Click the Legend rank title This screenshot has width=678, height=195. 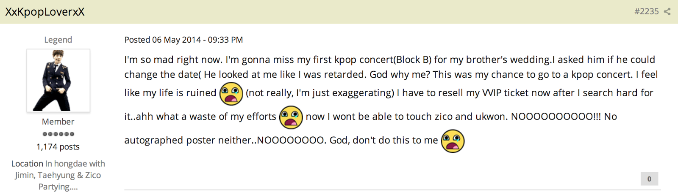tap(58, 40)
